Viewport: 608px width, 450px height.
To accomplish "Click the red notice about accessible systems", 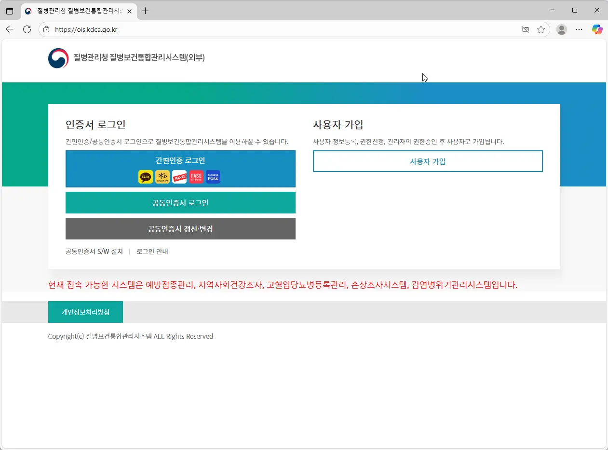I will 283,285.
